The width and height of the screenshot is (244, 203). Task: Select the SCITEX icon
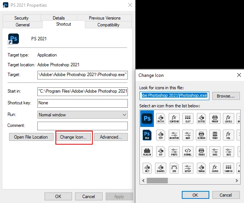pos(201,118)
